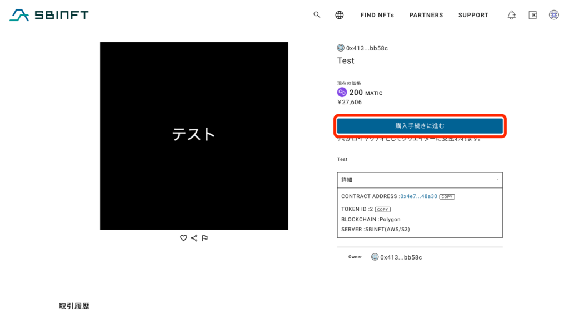This screenshot has height=315, width=569.
Task: Open SUPPORT menu
Action: [473, 15]
